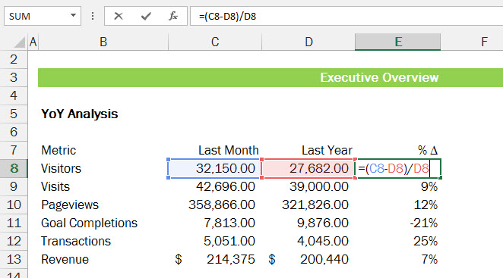
Task: Click cell with 27,682.00
Action: (x=308, y=168)
